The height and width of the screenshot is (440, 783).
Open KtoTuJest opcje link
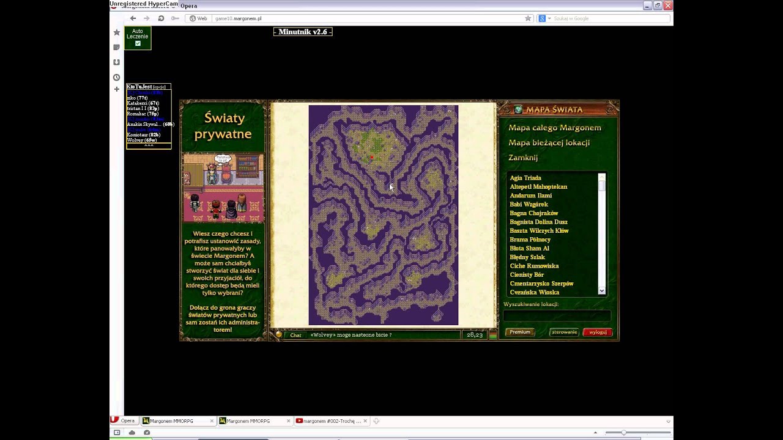[x=158, y=87]
